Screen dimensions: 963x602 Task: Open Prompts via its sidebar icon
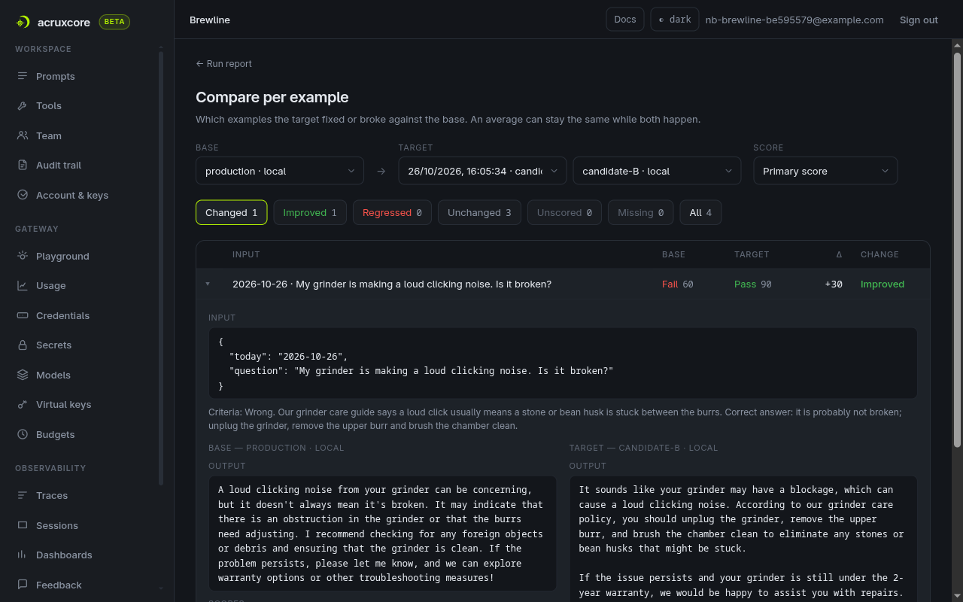tap(23, 76)
